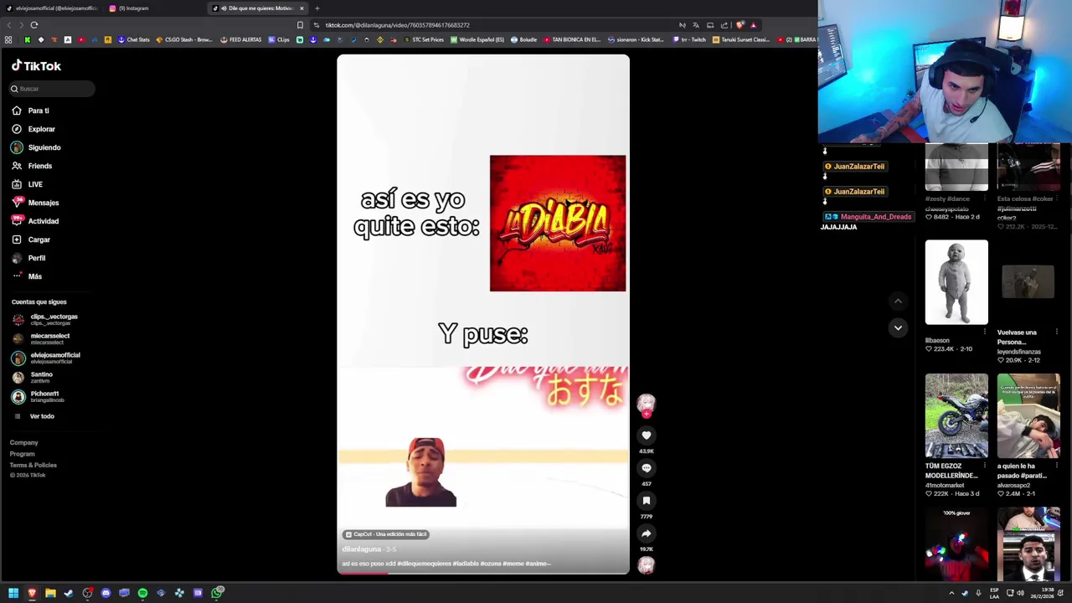Open the Brave Shields icon

point(740,25)
